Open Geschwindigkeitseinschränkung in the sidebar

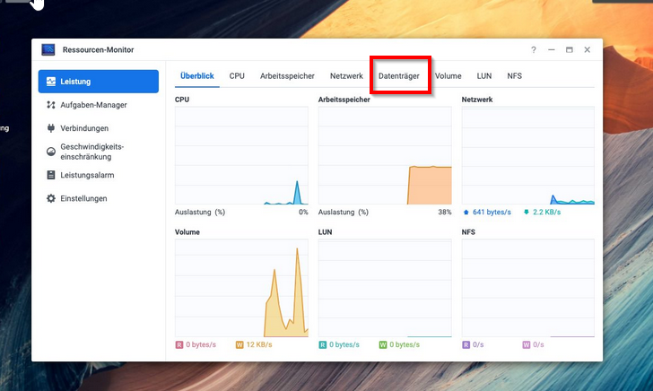tap(99, 152)
